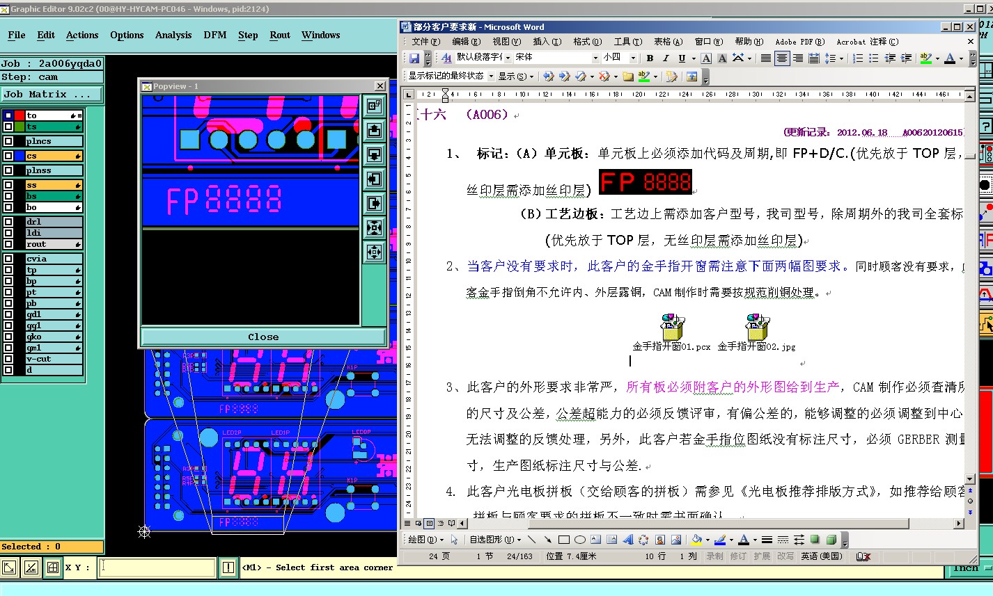Viewport: 993px width, 596px height.
Task: Toggle checkbox for layer v-cut
Action: click(8, 359)
